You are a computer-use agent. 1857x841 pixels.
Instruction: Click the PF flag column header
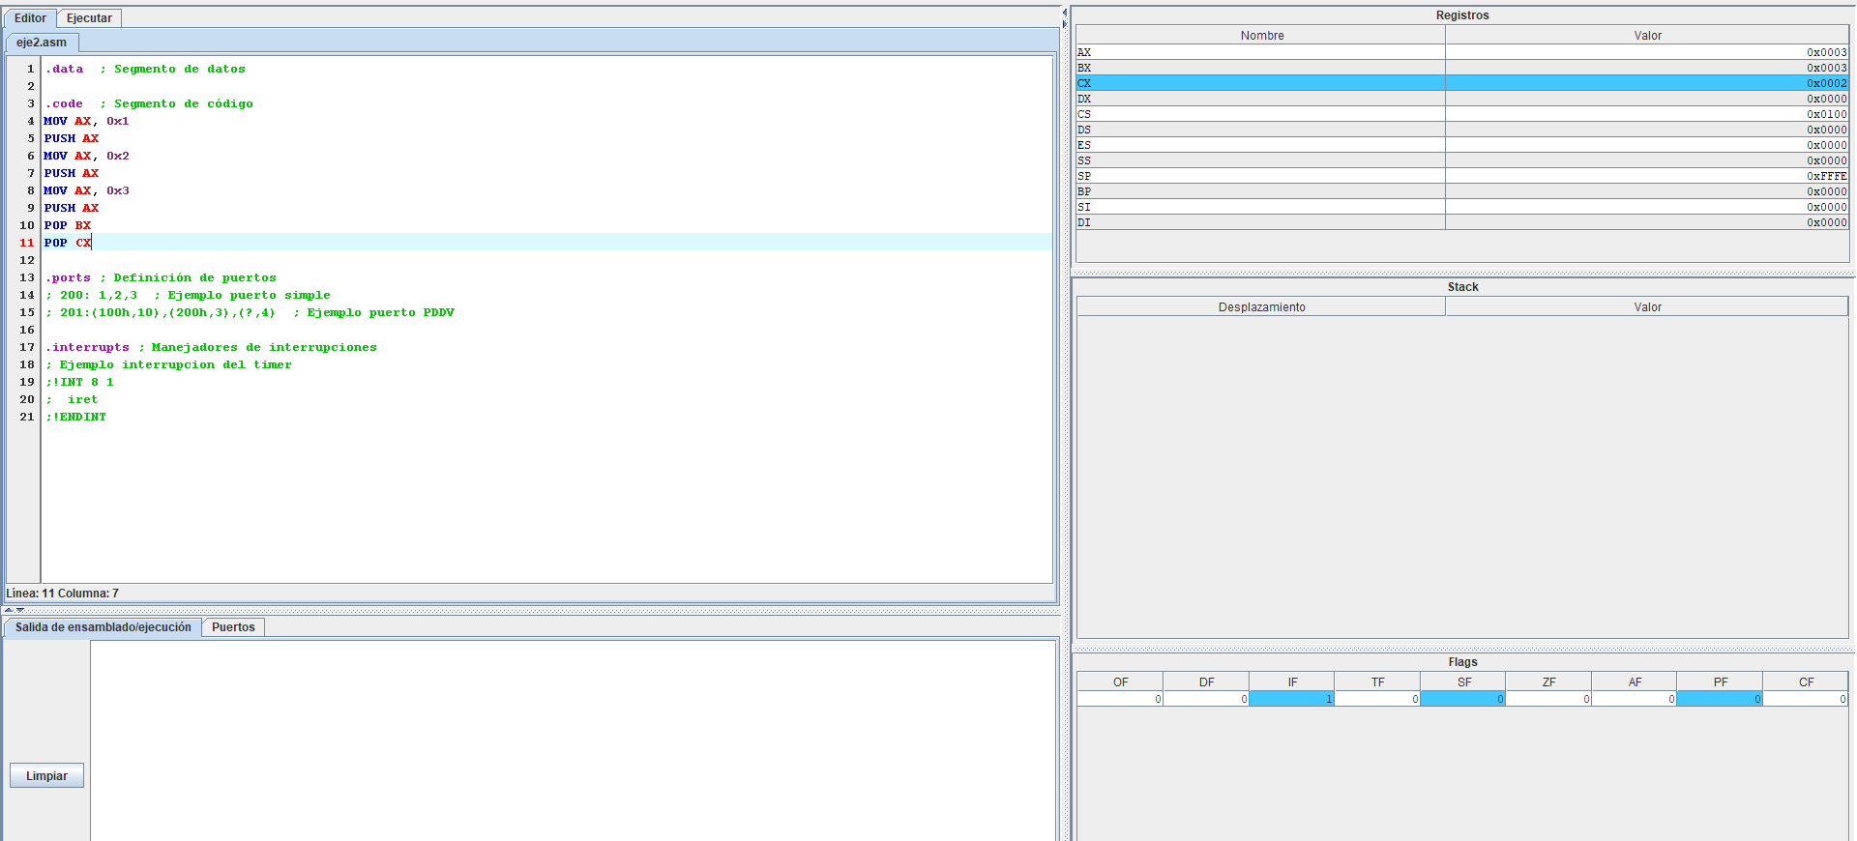1720,682
